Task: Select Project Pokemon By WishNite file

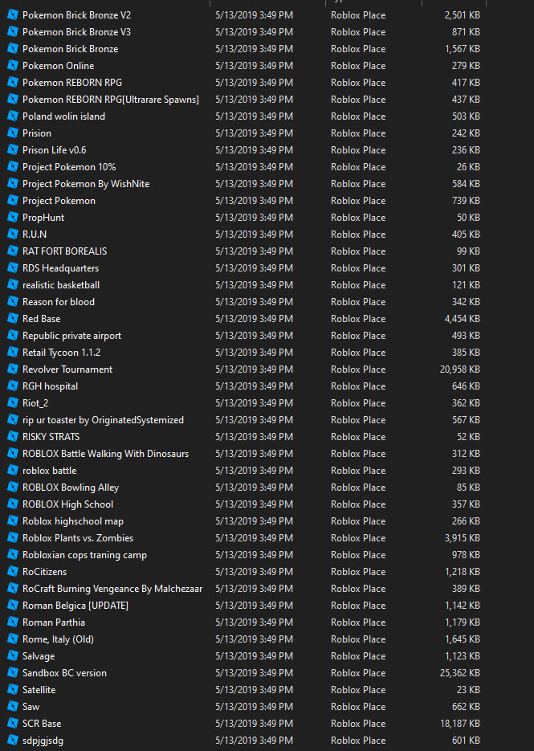Action: 86,184
